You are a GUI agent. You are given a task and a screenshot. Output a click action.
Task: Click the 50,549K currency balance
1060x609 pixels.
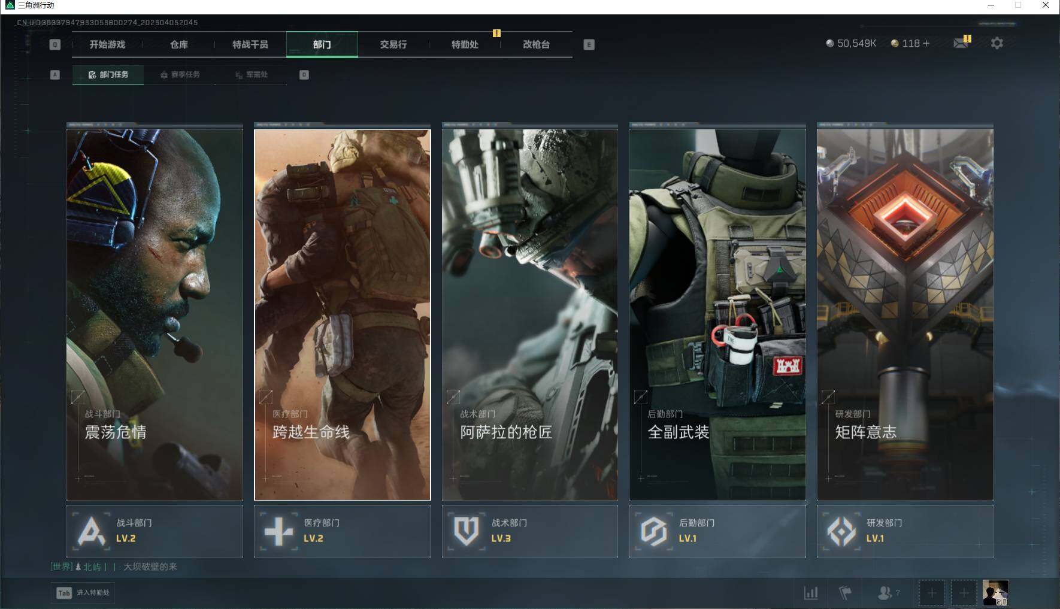(x=851, y=43)
